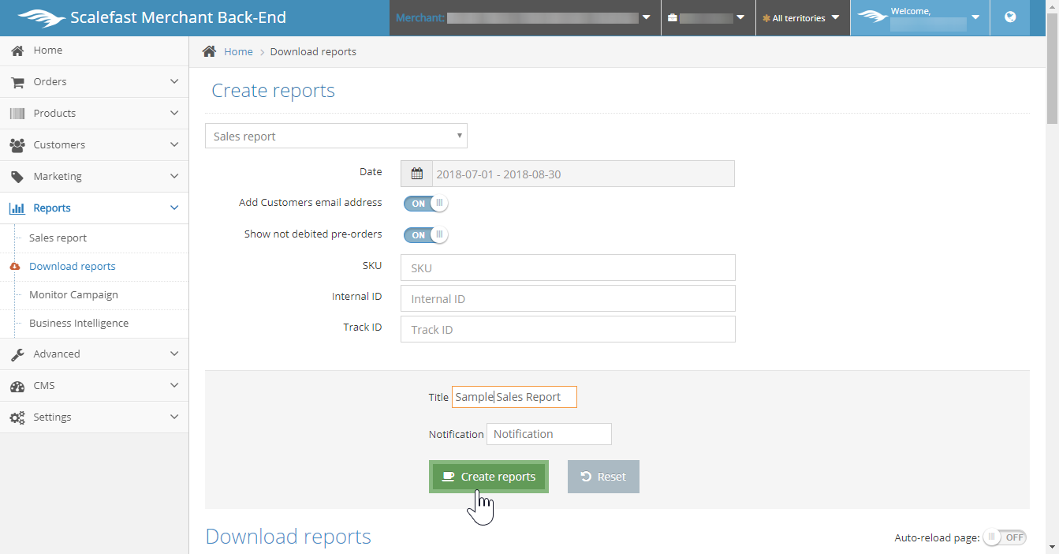Open the Sales report type dropdown
The image size is (1059, 554).
coord(336,136)
